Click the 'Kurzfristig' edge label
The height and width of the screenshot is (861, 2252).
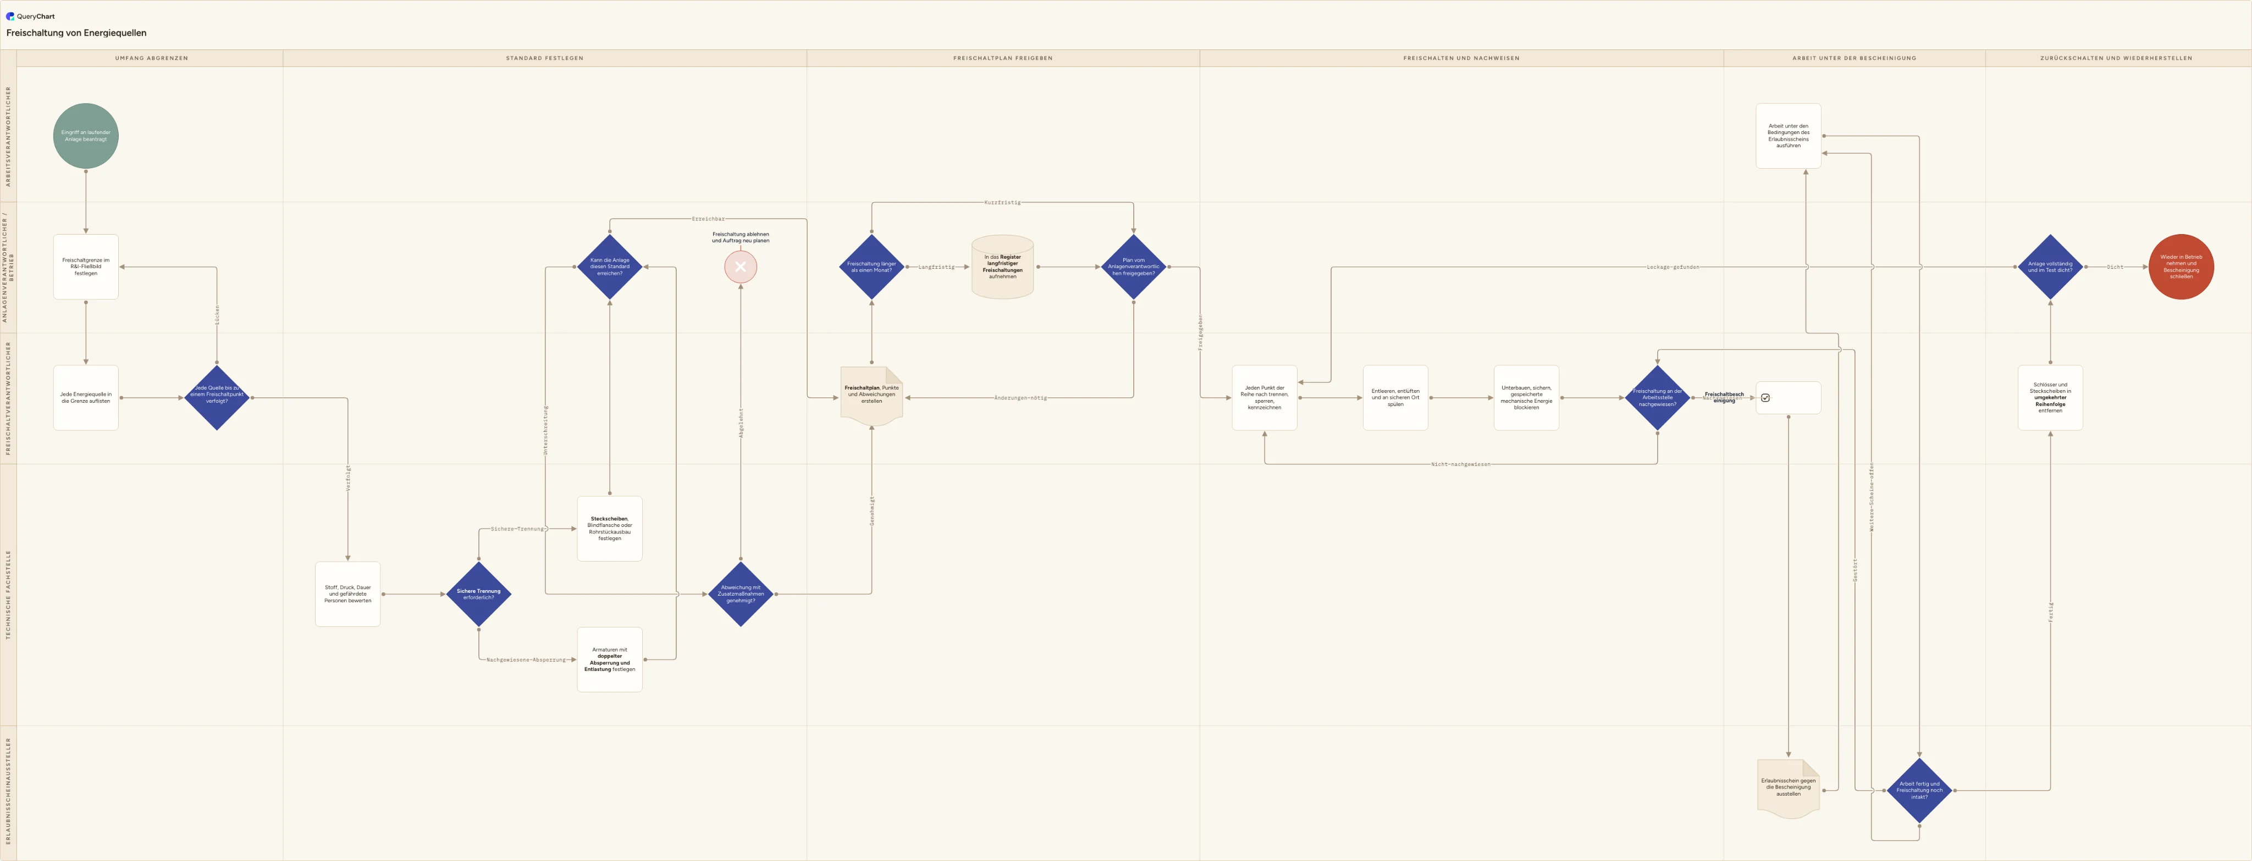(1002, 202)
